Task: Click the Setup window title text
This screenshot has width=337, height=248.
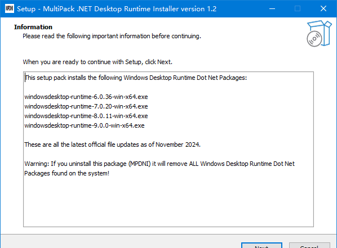Action: point(117,9)
